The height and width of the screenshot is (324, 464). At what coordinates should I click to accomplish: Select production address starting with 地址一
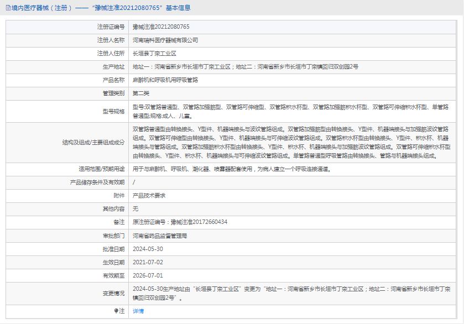pos(246,67)
